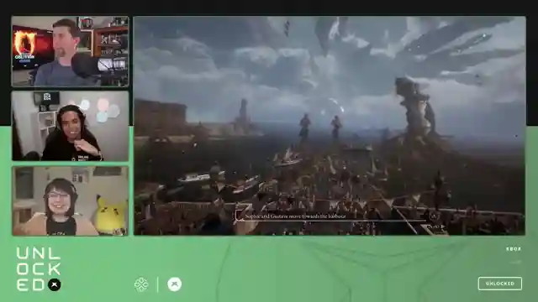
Task: Select the bottom webcam with Pikachu plush
Action: click(x=71, y=201)
